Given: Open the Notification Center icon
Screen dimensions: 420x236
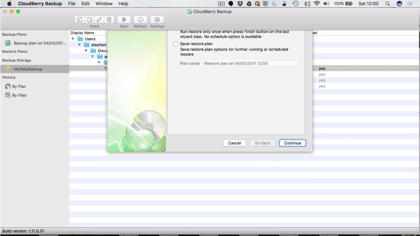Looking at the screenshot, I should point(410,4).
